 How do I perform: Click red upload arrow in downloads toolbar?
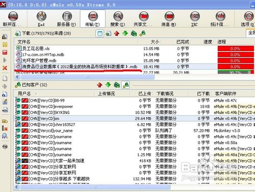117,33
